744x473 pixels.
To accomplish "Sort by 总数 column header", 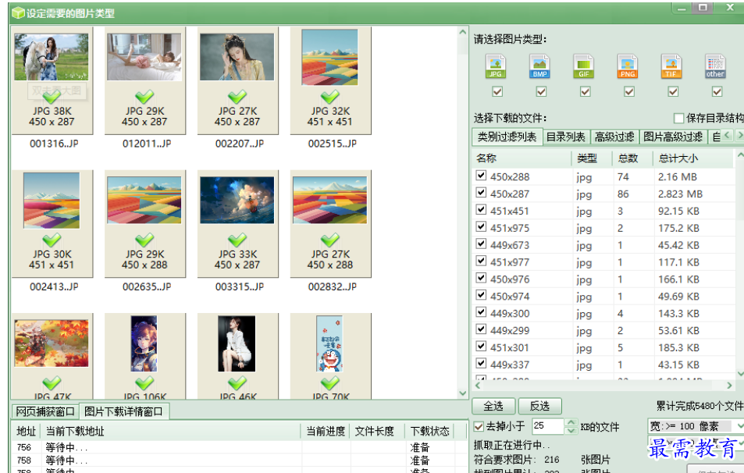I will tap(632, 158).
